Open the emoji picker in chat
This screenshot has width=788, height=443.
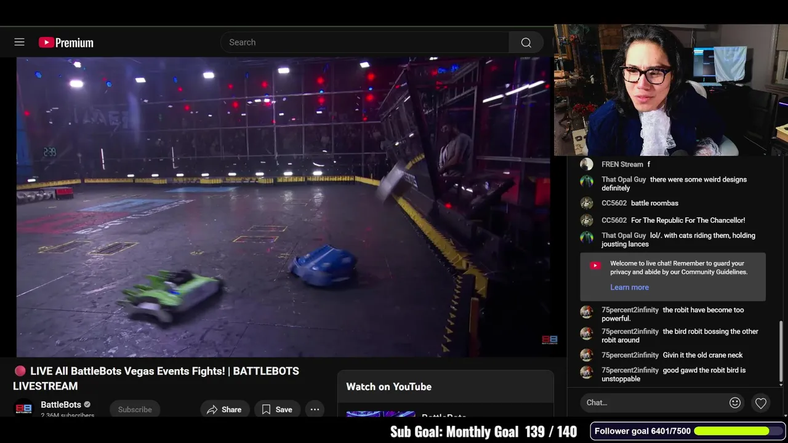(734, 403)
